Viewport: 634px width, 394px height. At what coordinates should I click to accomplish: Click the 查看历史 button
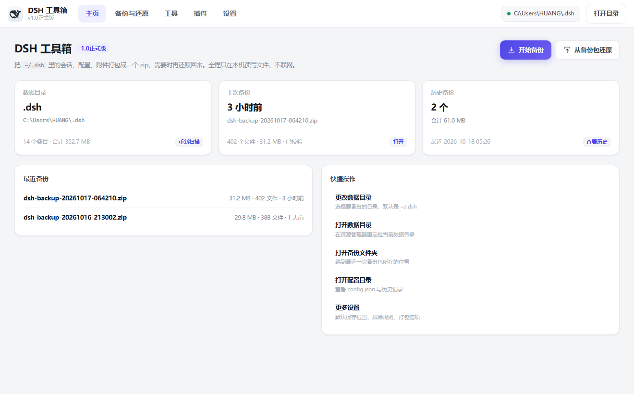[x=597, y=142]
